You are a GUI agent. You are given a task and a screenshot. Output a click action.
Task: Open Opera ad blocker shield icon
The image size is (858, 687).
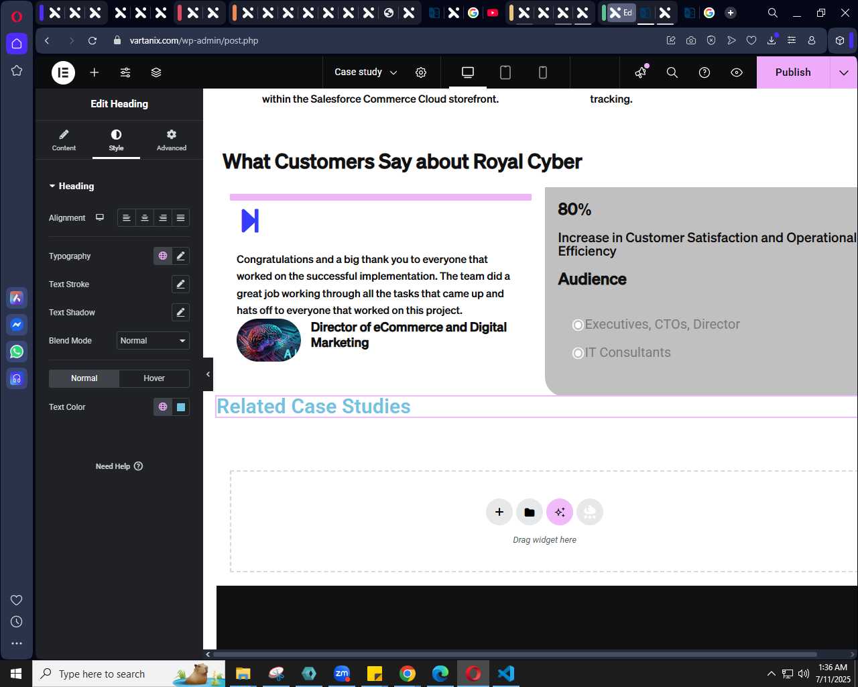click(711, 40)
